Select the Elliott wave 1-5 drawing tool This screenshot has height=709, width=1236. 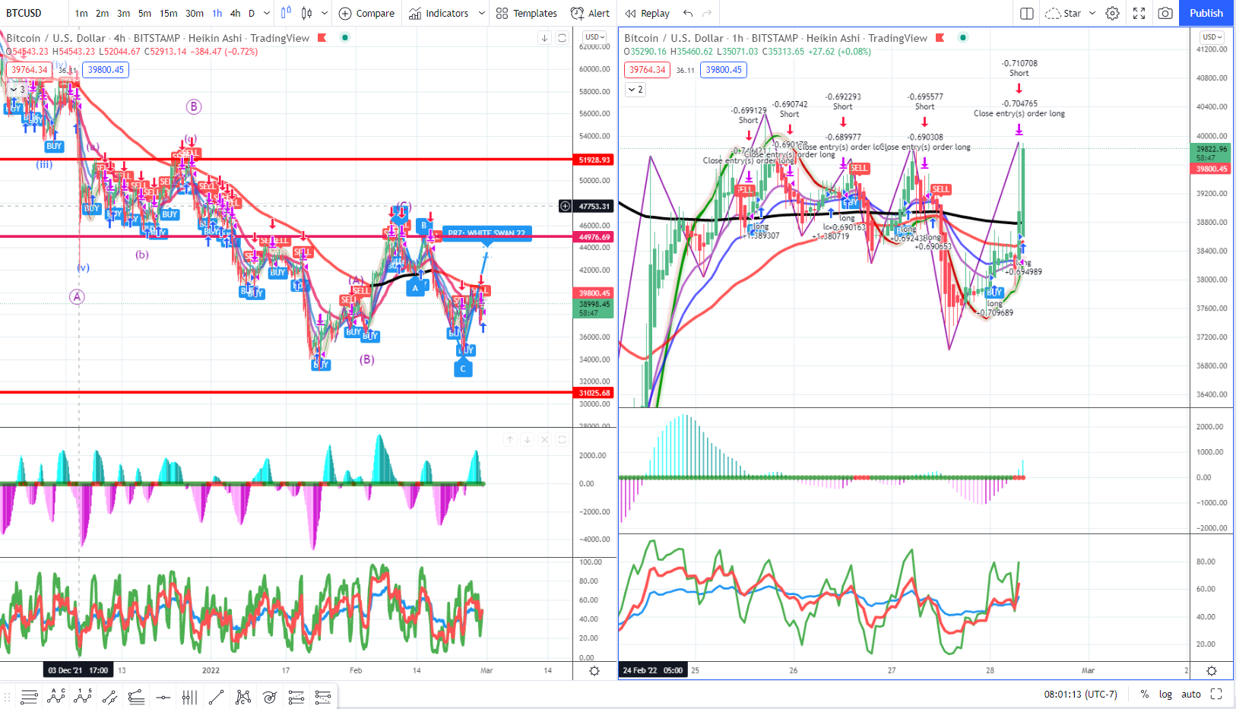point(83,696)
